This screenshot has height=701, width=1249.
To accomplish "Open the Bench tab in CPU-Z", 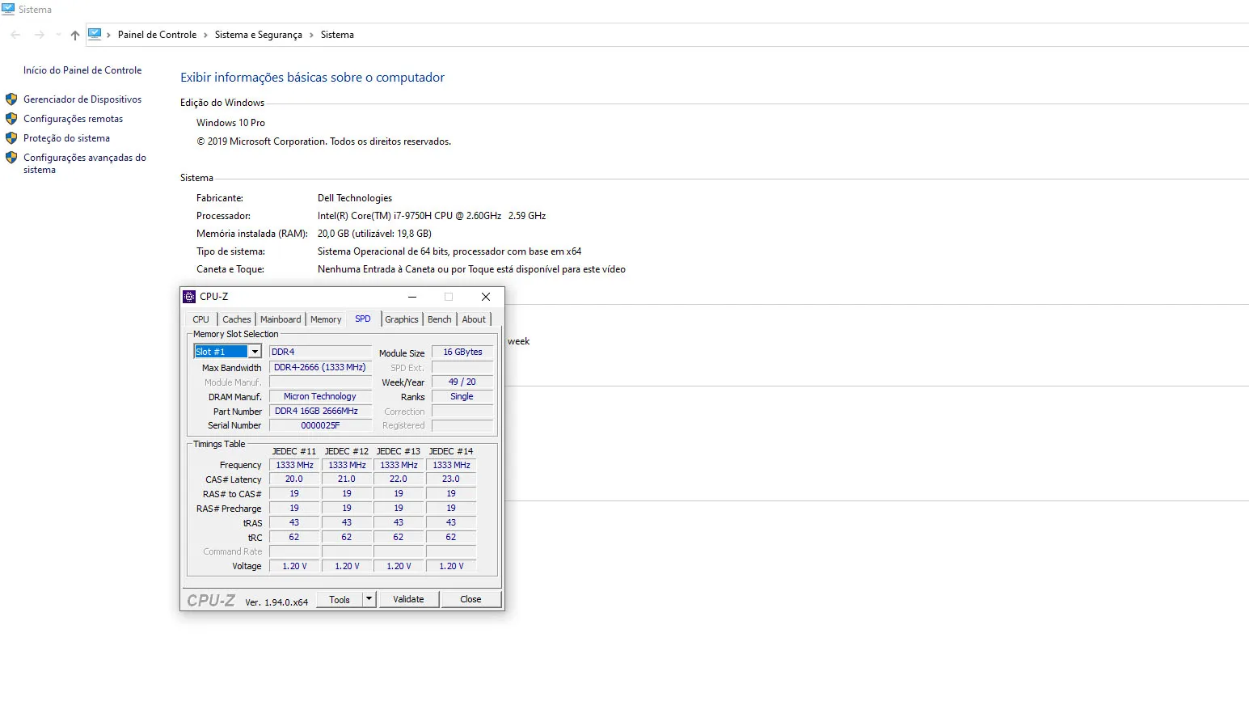I will 440,319.
